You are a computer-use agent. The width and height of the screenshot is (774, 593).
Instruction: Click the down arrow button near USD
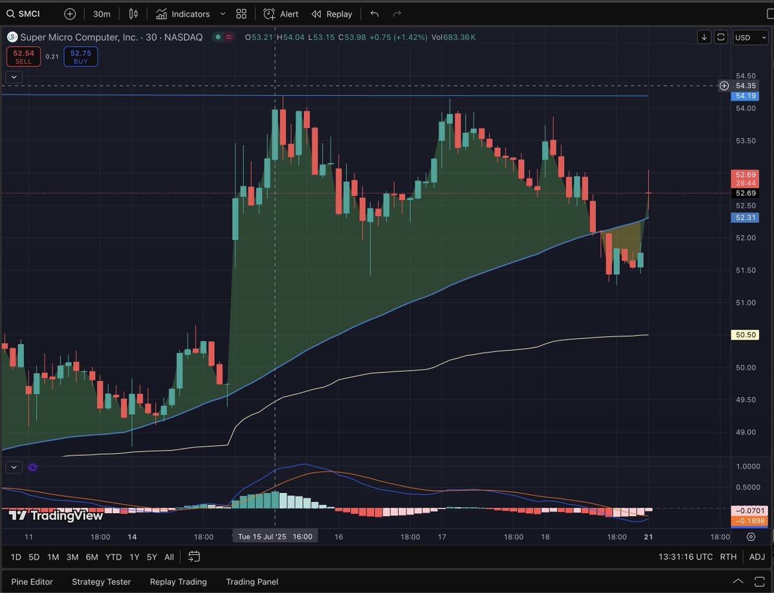coord(704,37)
